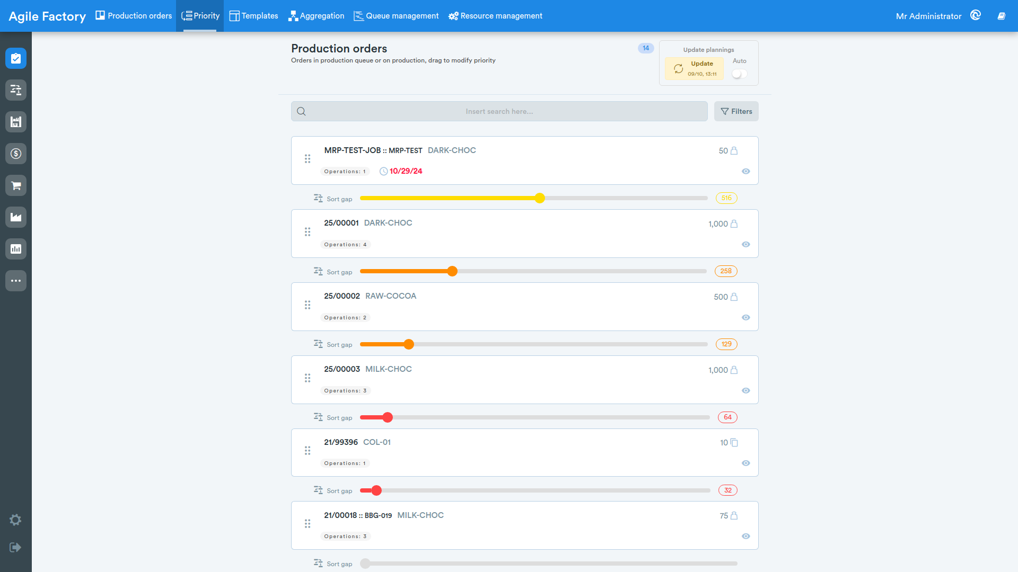The image size is (1018, 572).
Task: Go to Resource management
Action: click(x=495, y=16)
